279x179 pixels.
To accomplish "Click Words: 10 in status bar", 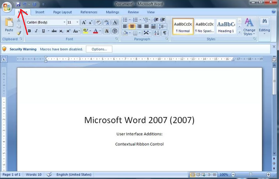I will coord(33,175).
